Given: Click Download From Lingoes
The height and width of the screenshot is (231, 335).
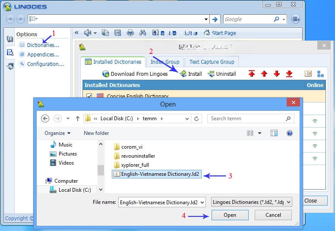Looking at the screenshot, I should coord(135,74).
